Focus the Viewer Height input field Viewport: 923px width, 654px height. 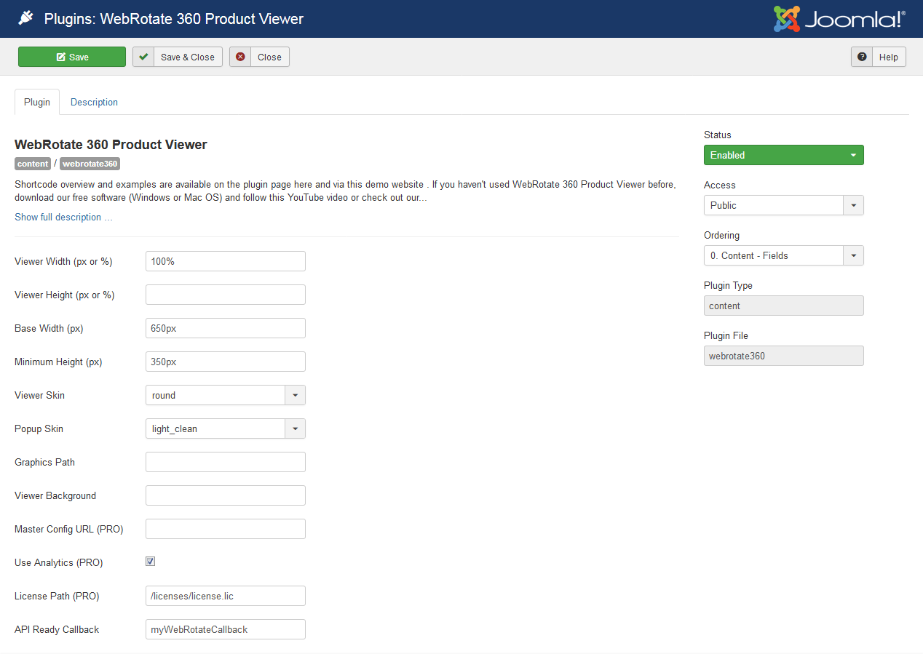(x=226, y=295)
